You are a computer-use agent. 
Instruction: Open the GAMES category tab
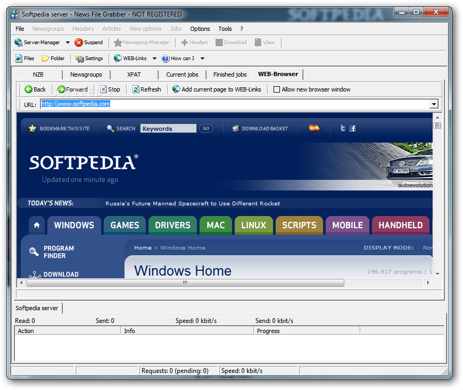(x=125, y=225)
